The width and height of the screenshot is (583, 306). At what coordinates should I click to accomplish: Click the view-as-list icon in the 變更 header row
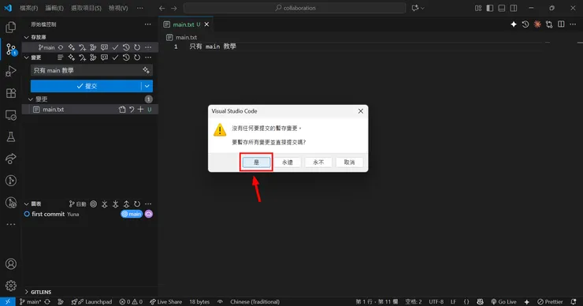click(61, 58)
